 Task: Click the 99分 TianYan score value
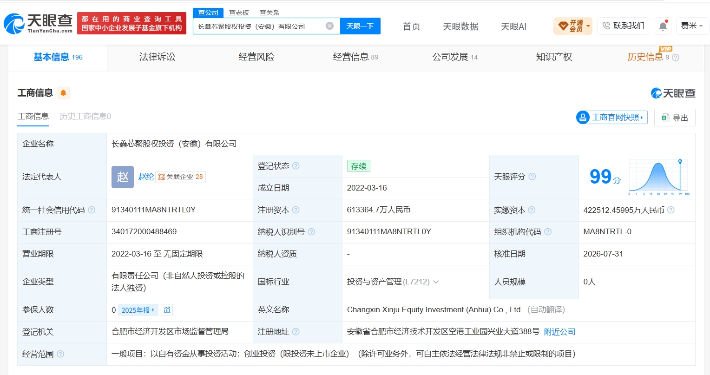tap(605, 177)
